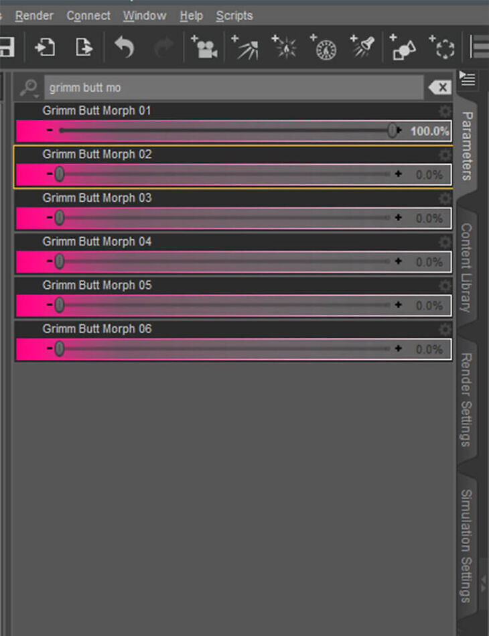
Task: Click the Grimm Butt Morph 02 slider handle
Action: [60, 174]
